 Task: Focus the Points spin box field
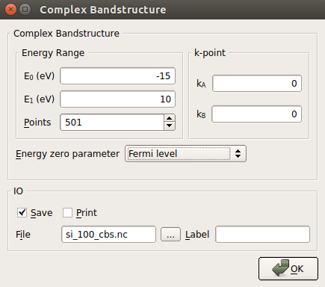point(112,123)
